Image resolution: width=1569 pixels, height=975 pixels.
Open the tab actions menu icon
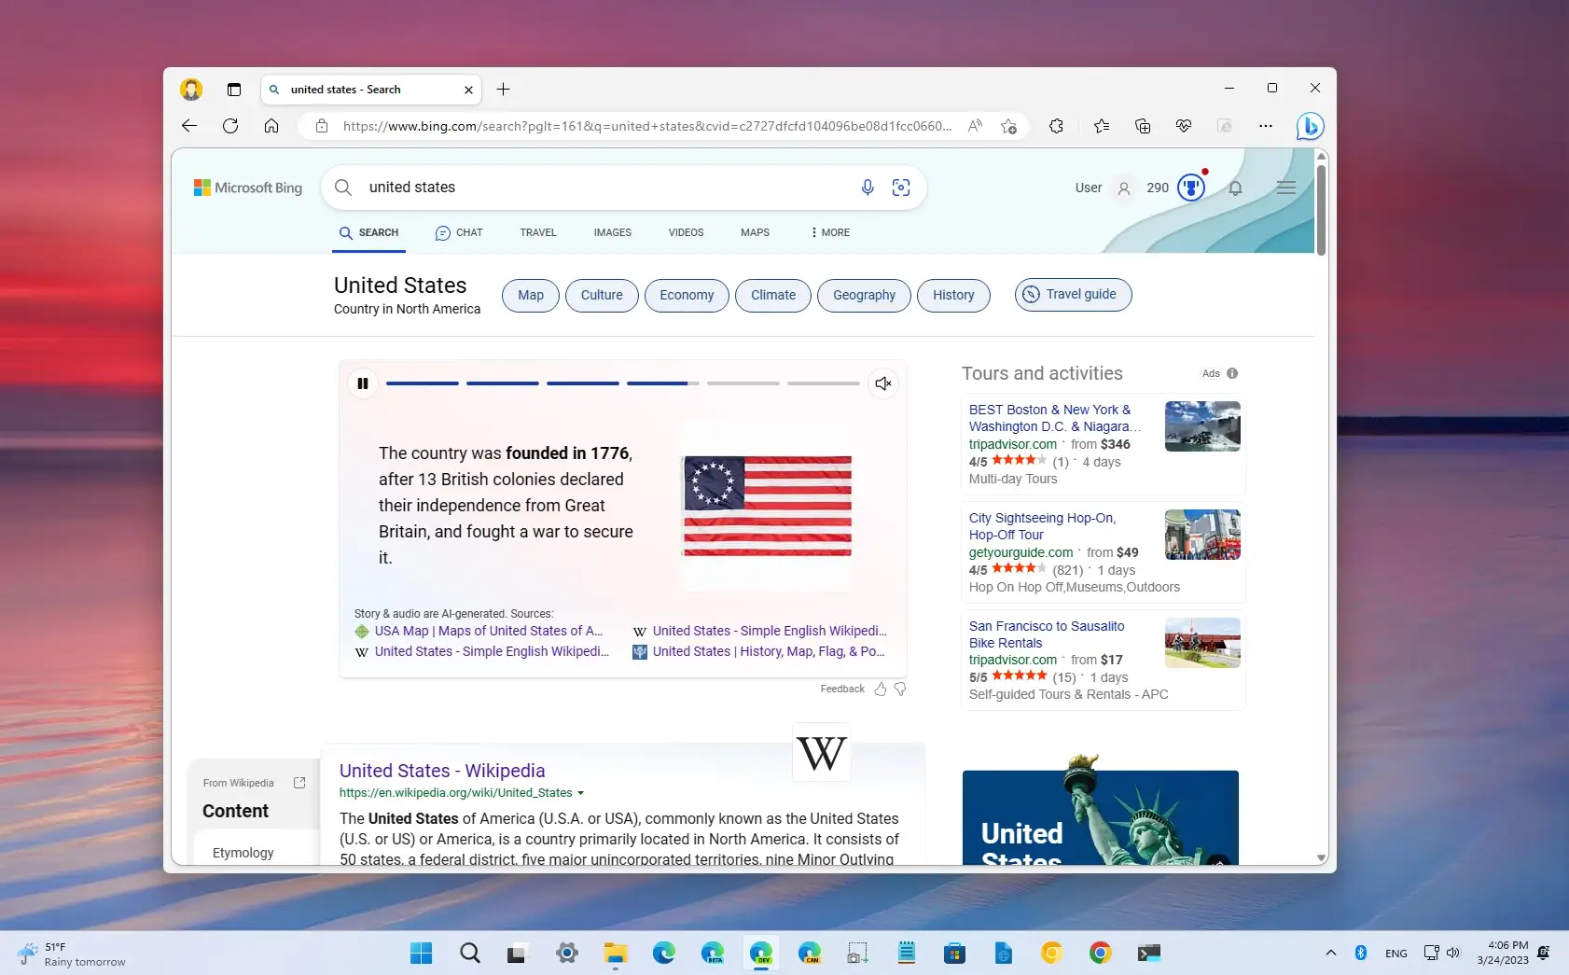[234, 90]
